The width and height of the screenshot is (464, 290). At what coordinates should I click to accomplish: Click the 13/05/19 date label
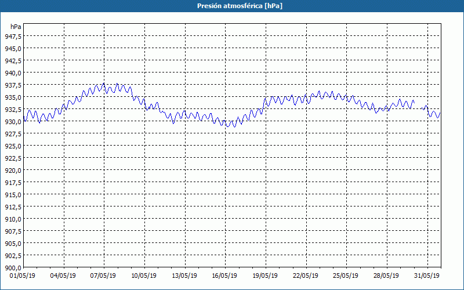(184, 276)
